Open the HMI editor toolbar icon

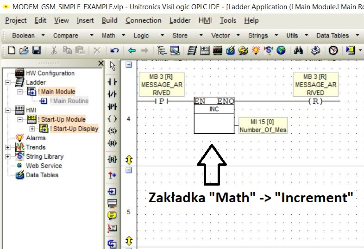(x=205, y=50)
